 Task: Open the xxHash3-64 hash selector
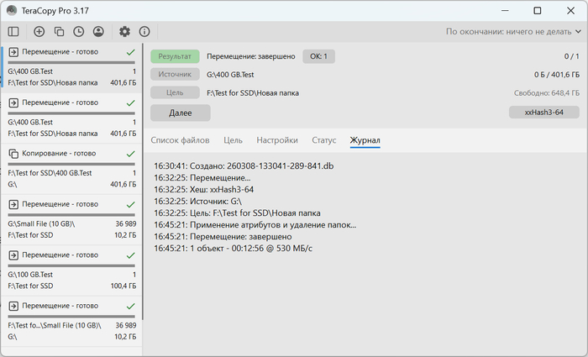[543, 112]
